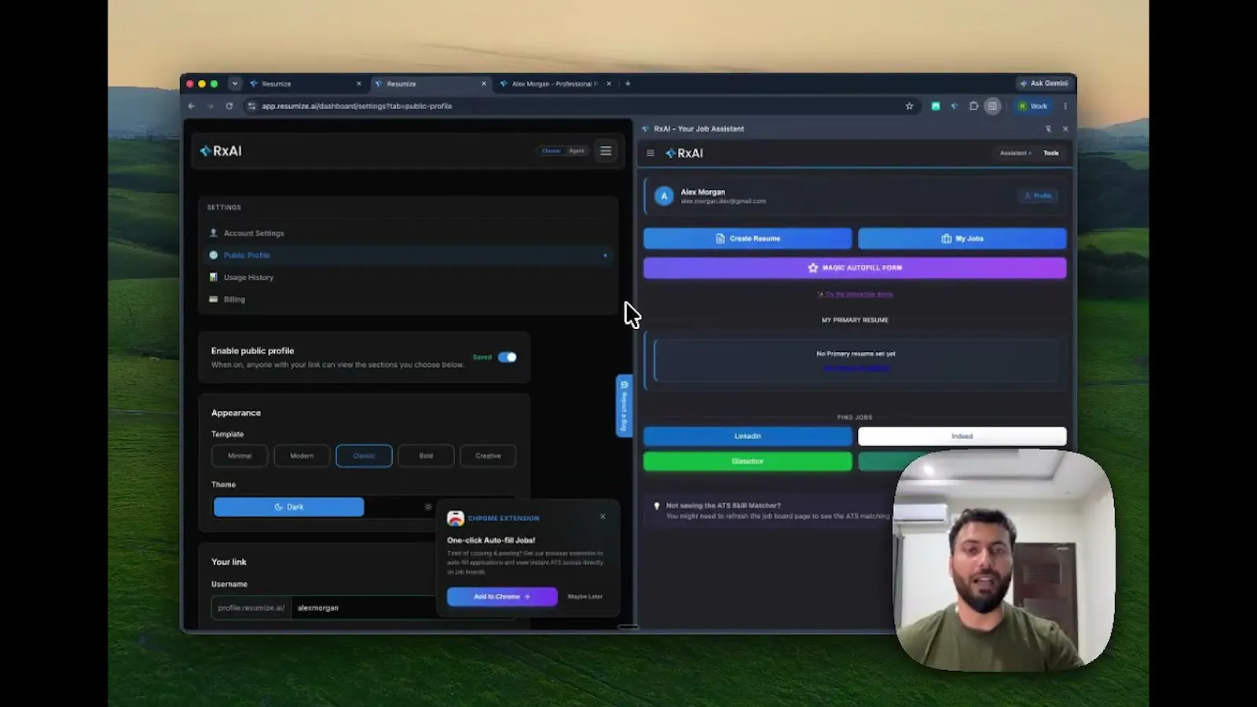Screen dimensions: 1257x707
Task: Go back using the browser back arrow
Action: [x=192, y=106]
